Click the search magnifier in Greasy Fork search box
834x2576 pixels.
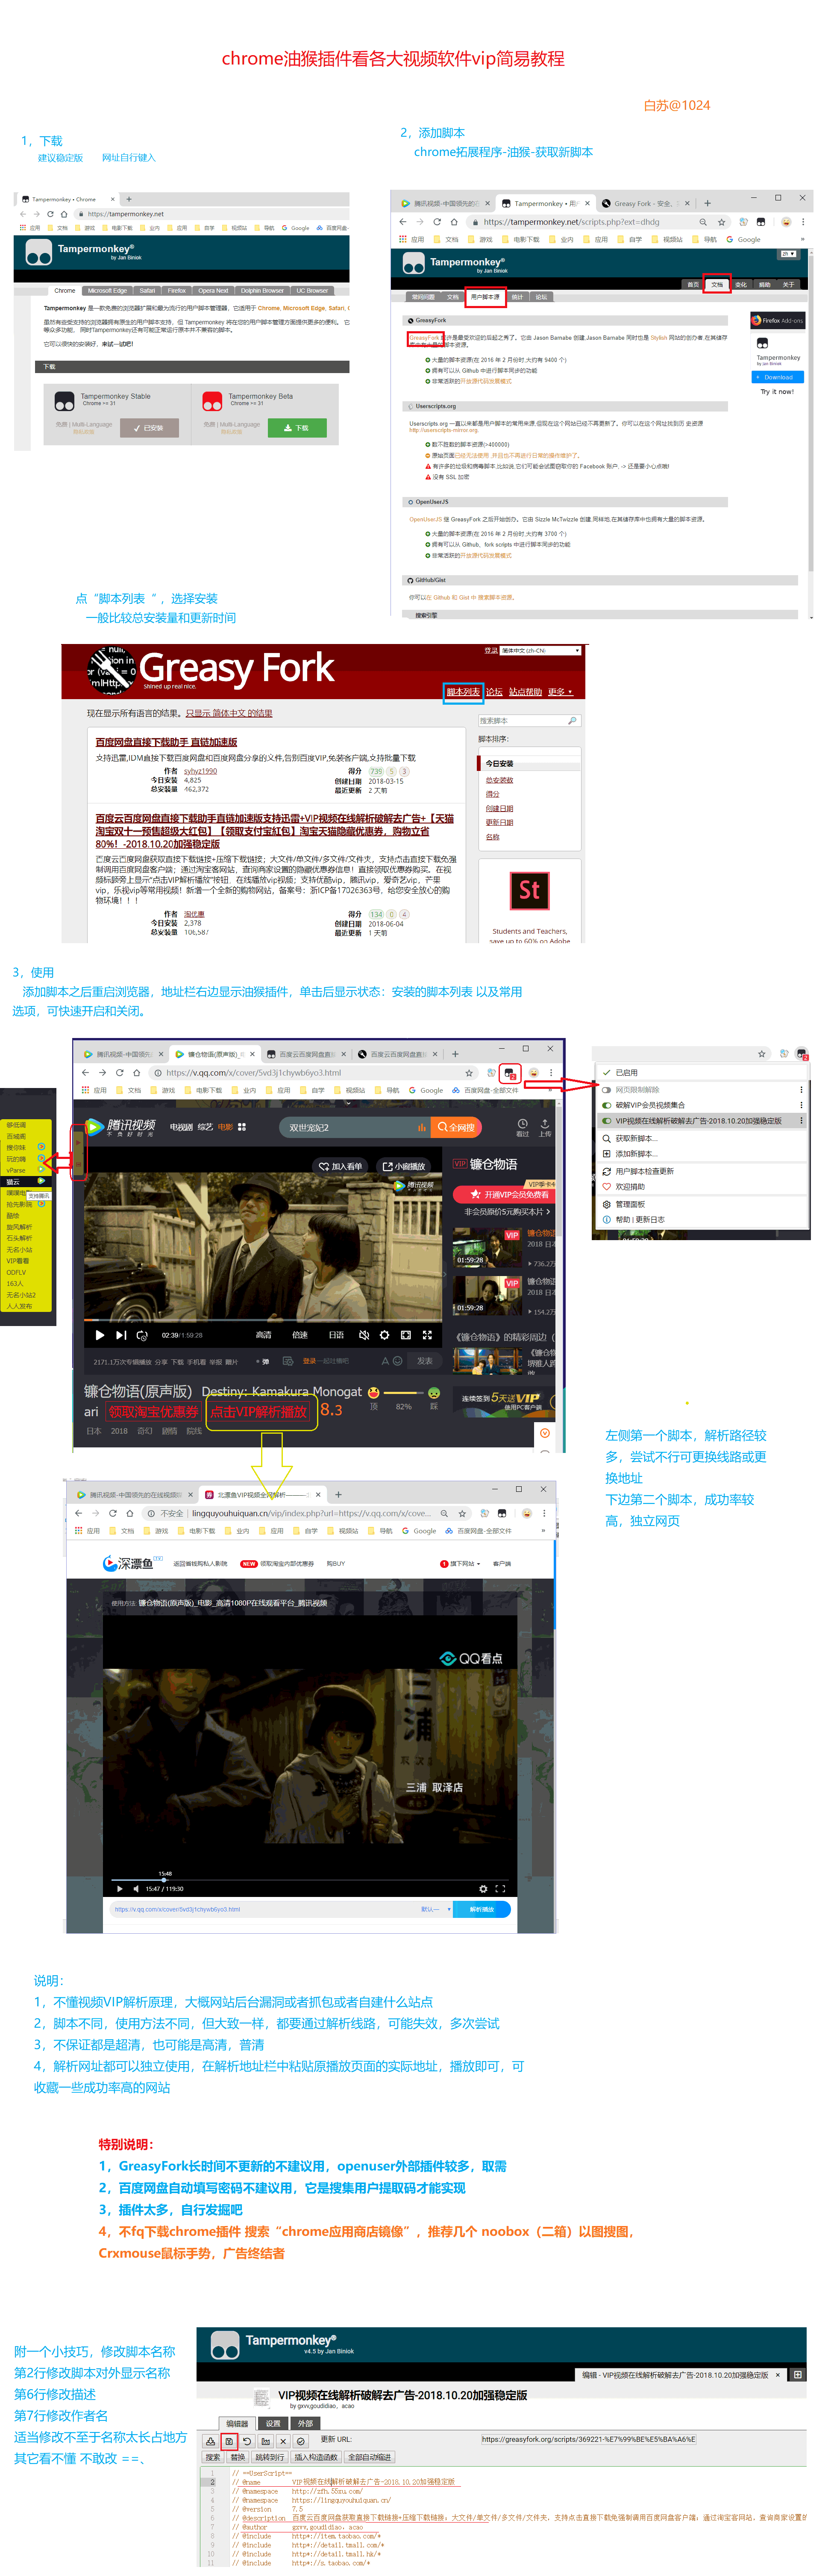coord(572,720)
